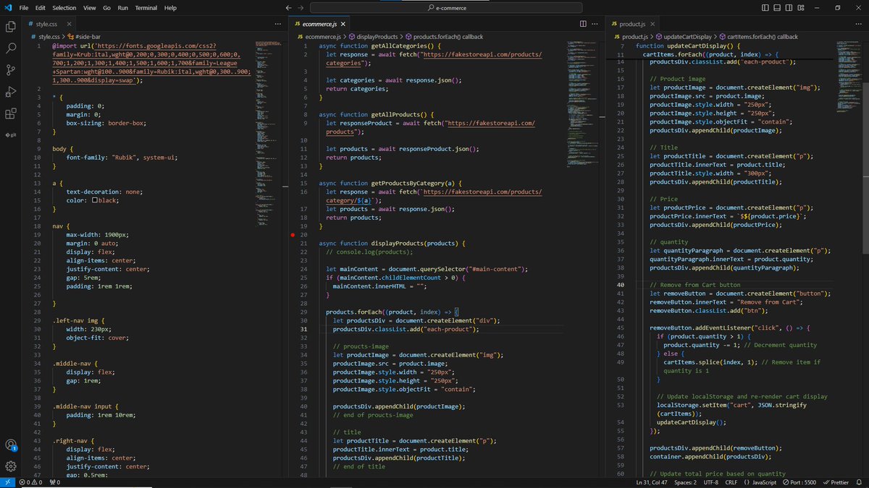The image size is (869, 488).
Task: Open the Go menu
Action: 106,8
